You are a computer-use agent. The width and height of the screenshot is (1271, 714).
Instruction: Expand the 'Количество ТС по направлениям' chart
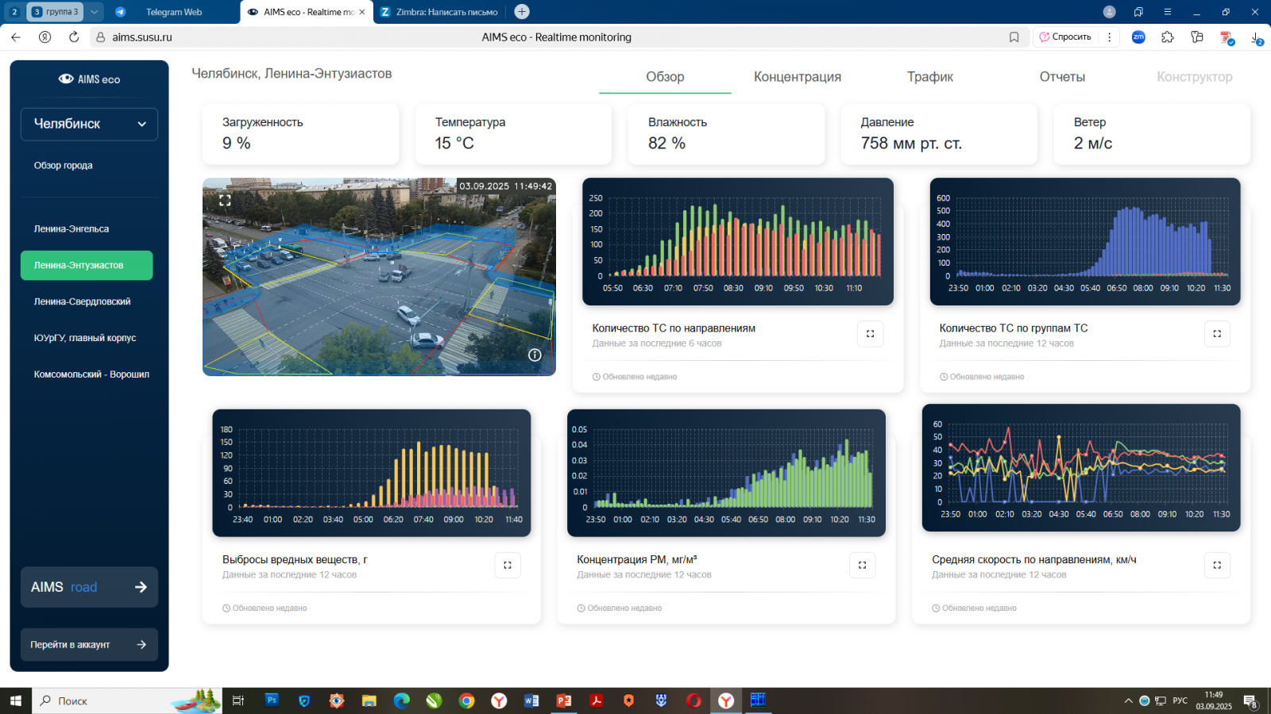[x=870, y=334]
